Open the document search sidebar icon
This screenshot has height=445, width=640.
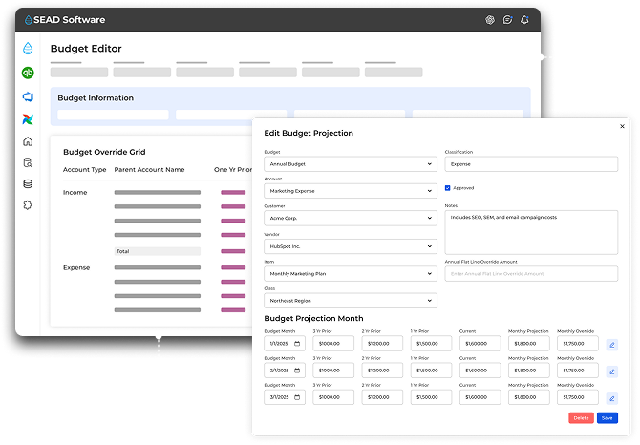28,162
